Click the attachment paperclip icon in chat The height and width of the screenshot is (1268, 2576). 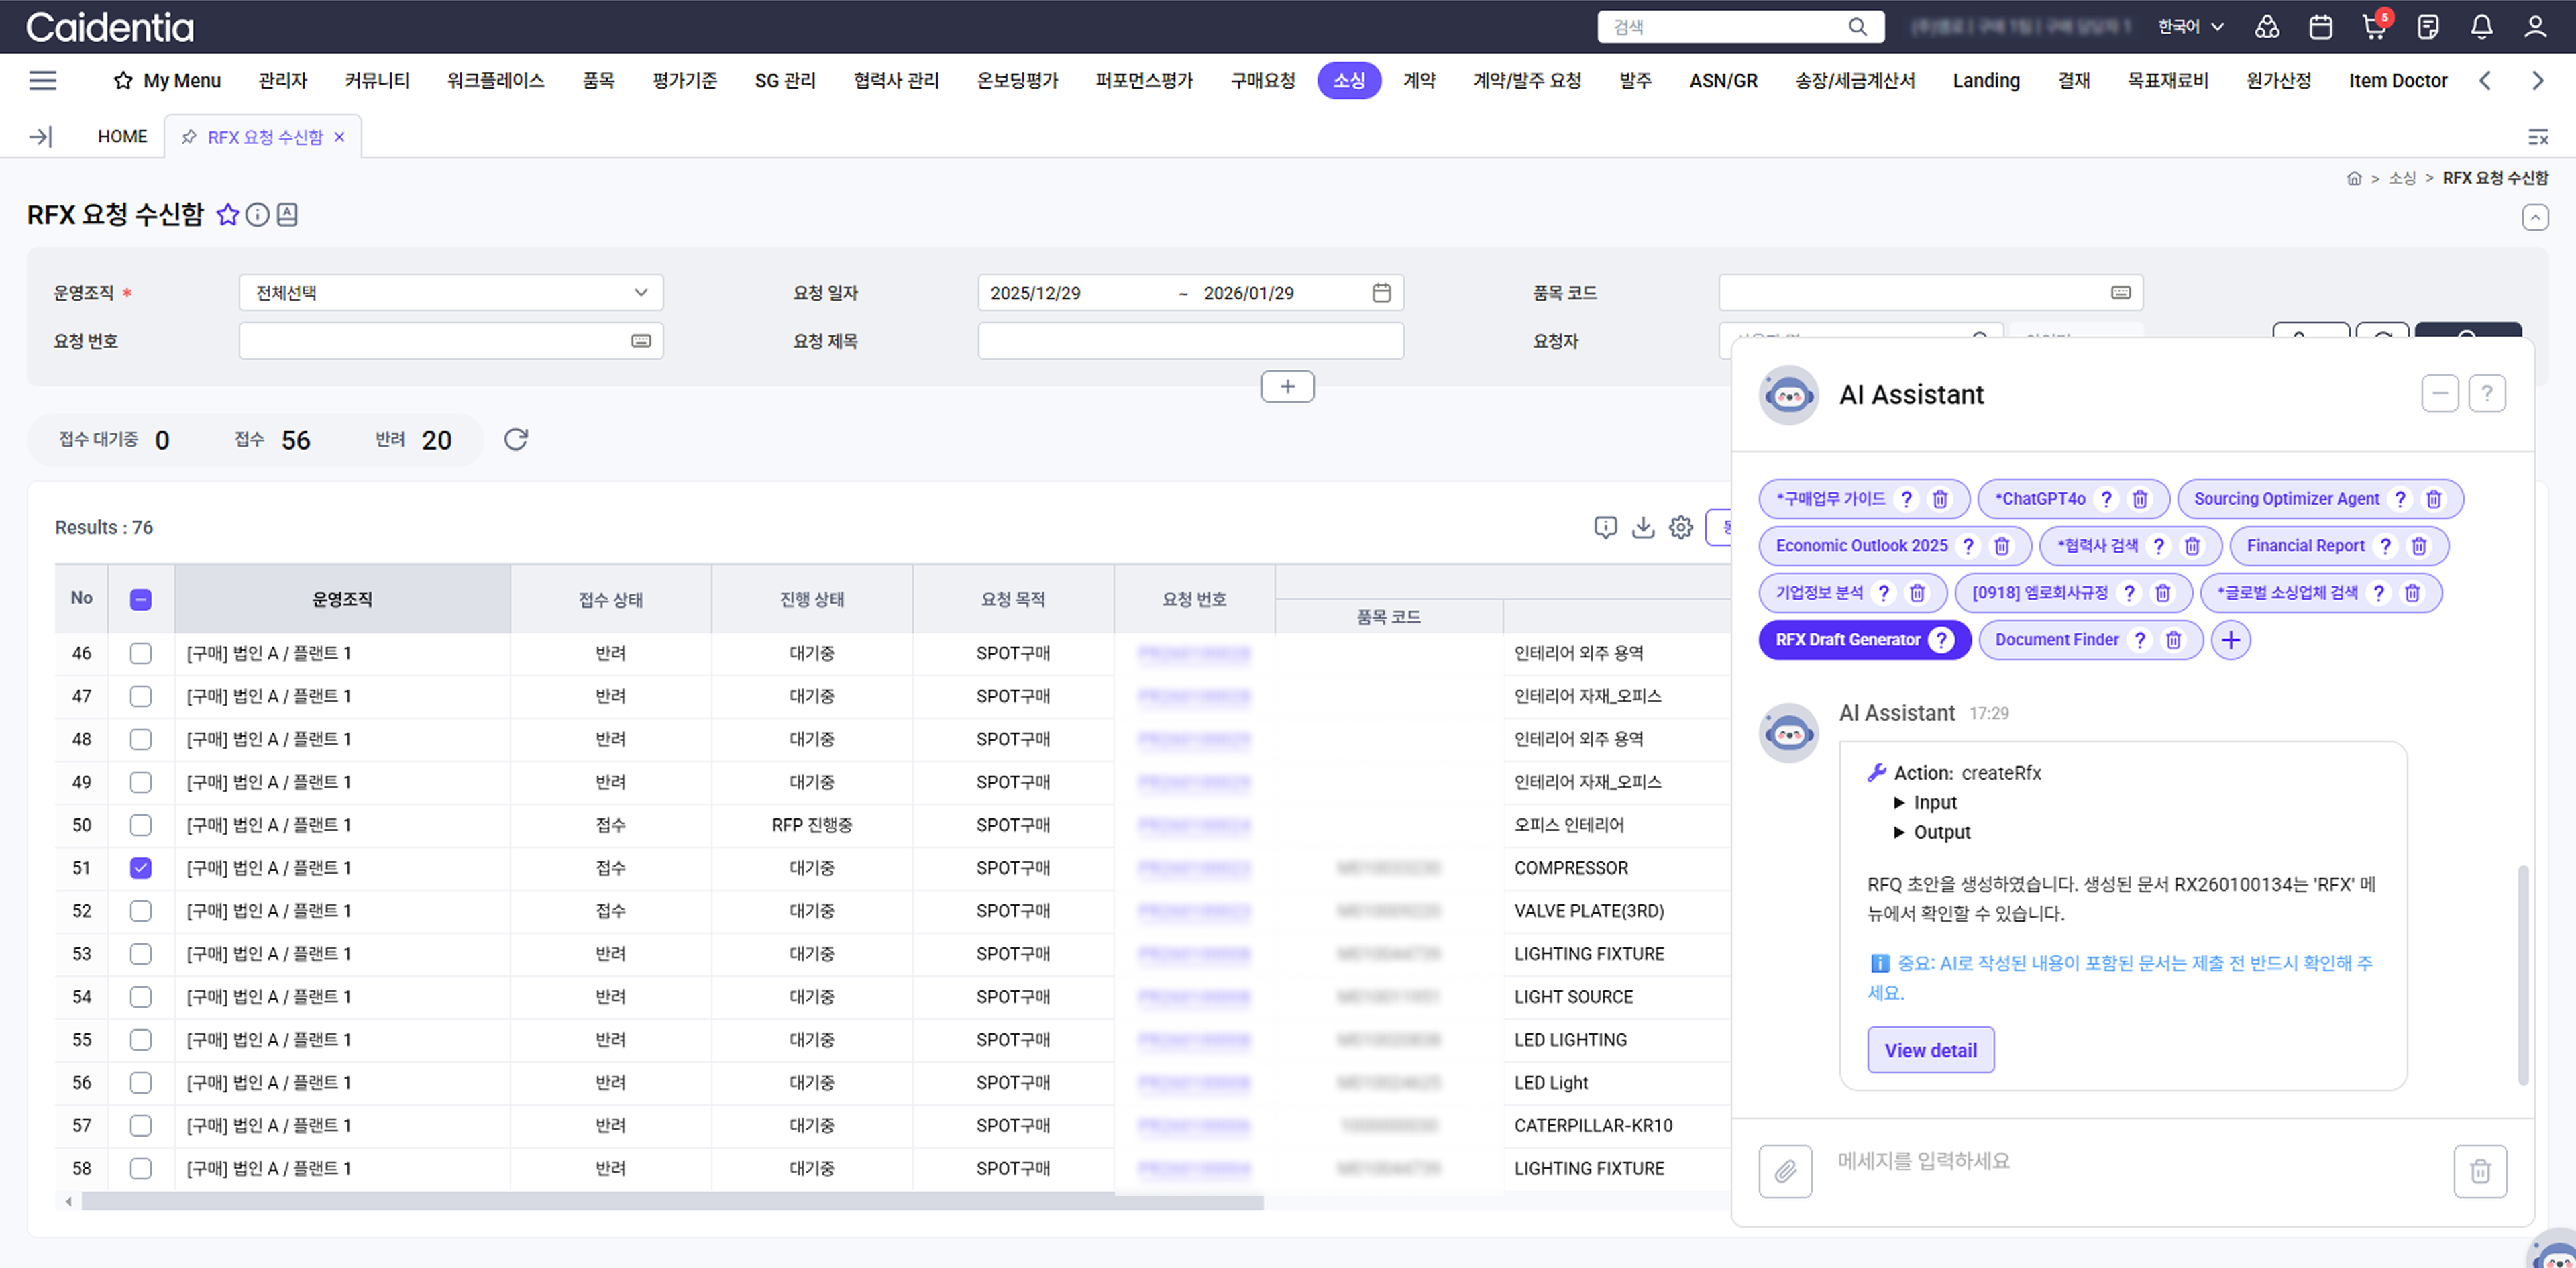(1785, 1171)
